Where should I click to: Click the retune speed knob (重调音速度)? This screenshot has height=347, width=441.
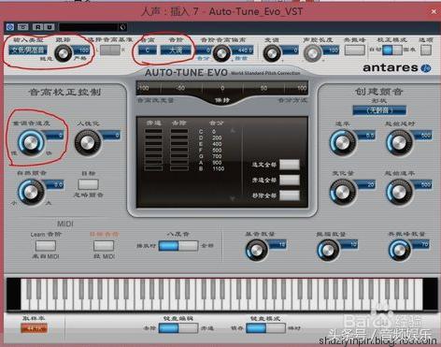click(31, 143)
